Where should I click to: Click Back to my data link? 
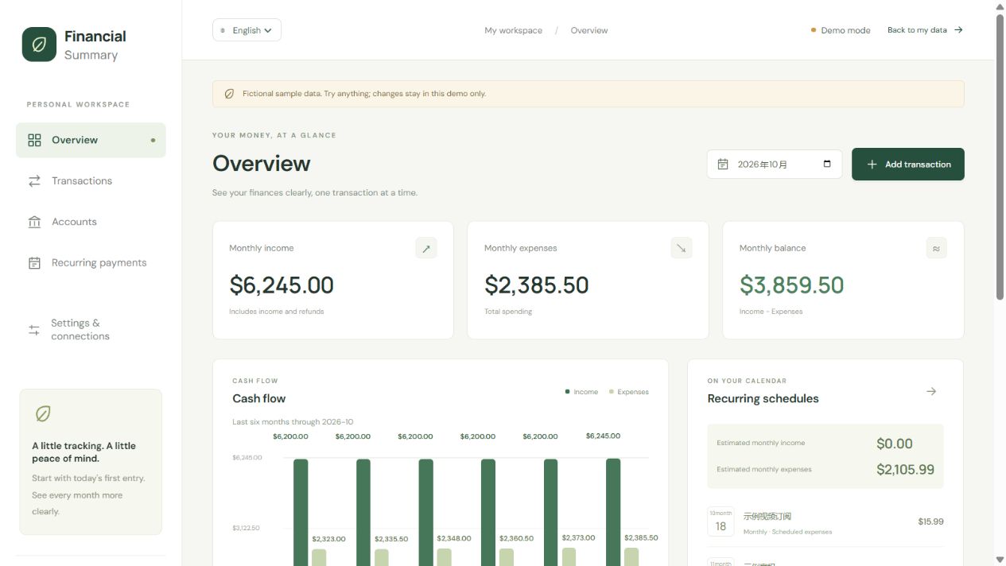tap(925, 30)
